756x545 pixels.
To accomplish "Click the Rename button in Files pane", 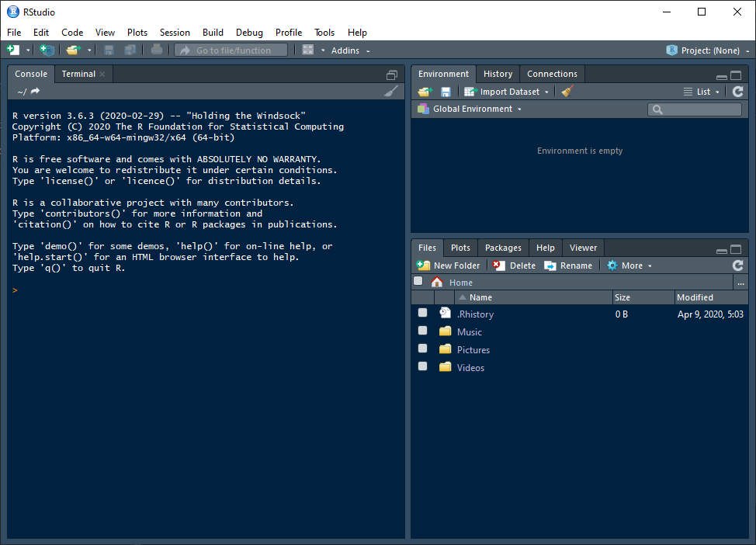I will (x=569, y=265).
